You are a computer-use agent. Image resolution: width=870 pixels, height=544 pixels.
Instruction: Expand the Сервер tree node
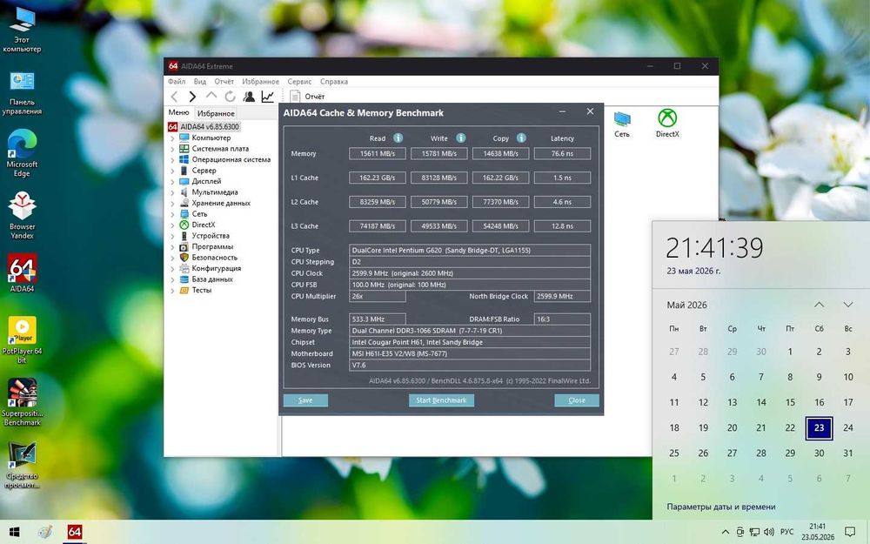172,171
